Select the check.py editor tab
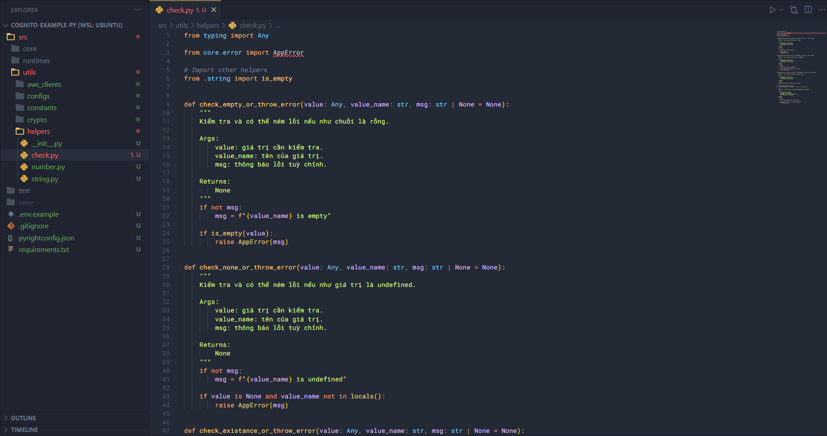The image size is (827, 436). [180, 10]
